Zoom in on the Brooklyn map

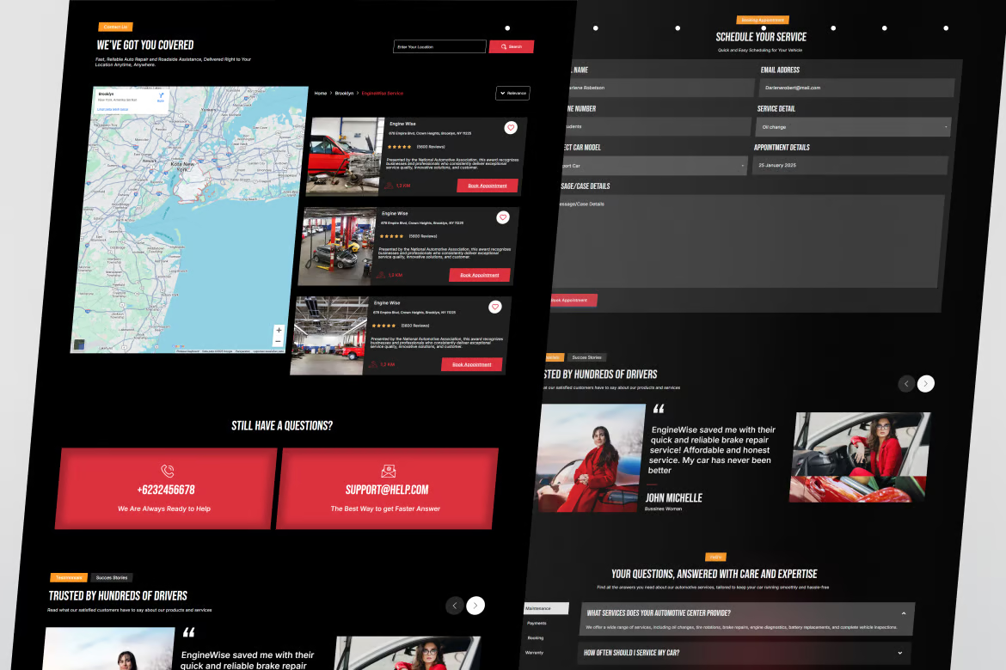pyautogui.click(x=278, y=330)
